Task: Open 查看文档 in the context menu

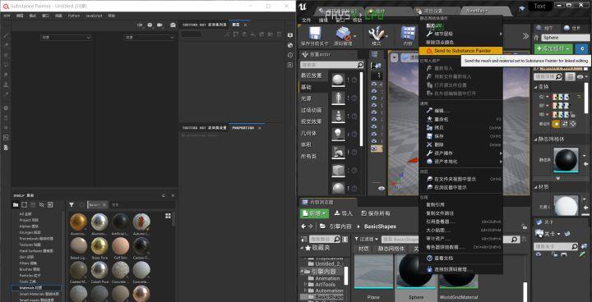Action: point(443,259)
